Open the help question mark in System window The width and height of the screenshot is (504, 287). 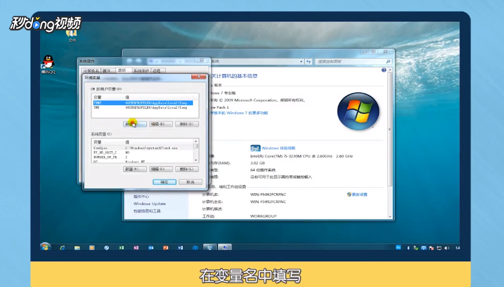click(x=383, y=70)
